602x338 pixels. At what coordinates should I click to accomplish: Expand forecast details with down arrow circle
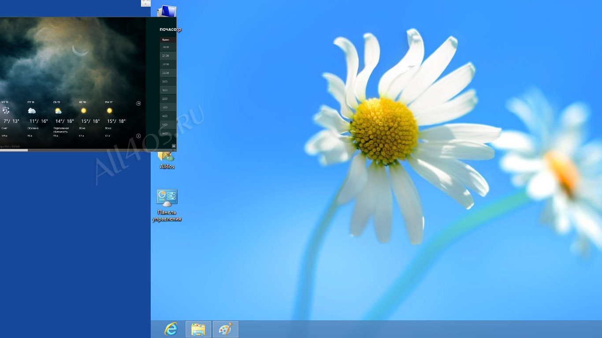pyautogui.click(x=138, y=136)
